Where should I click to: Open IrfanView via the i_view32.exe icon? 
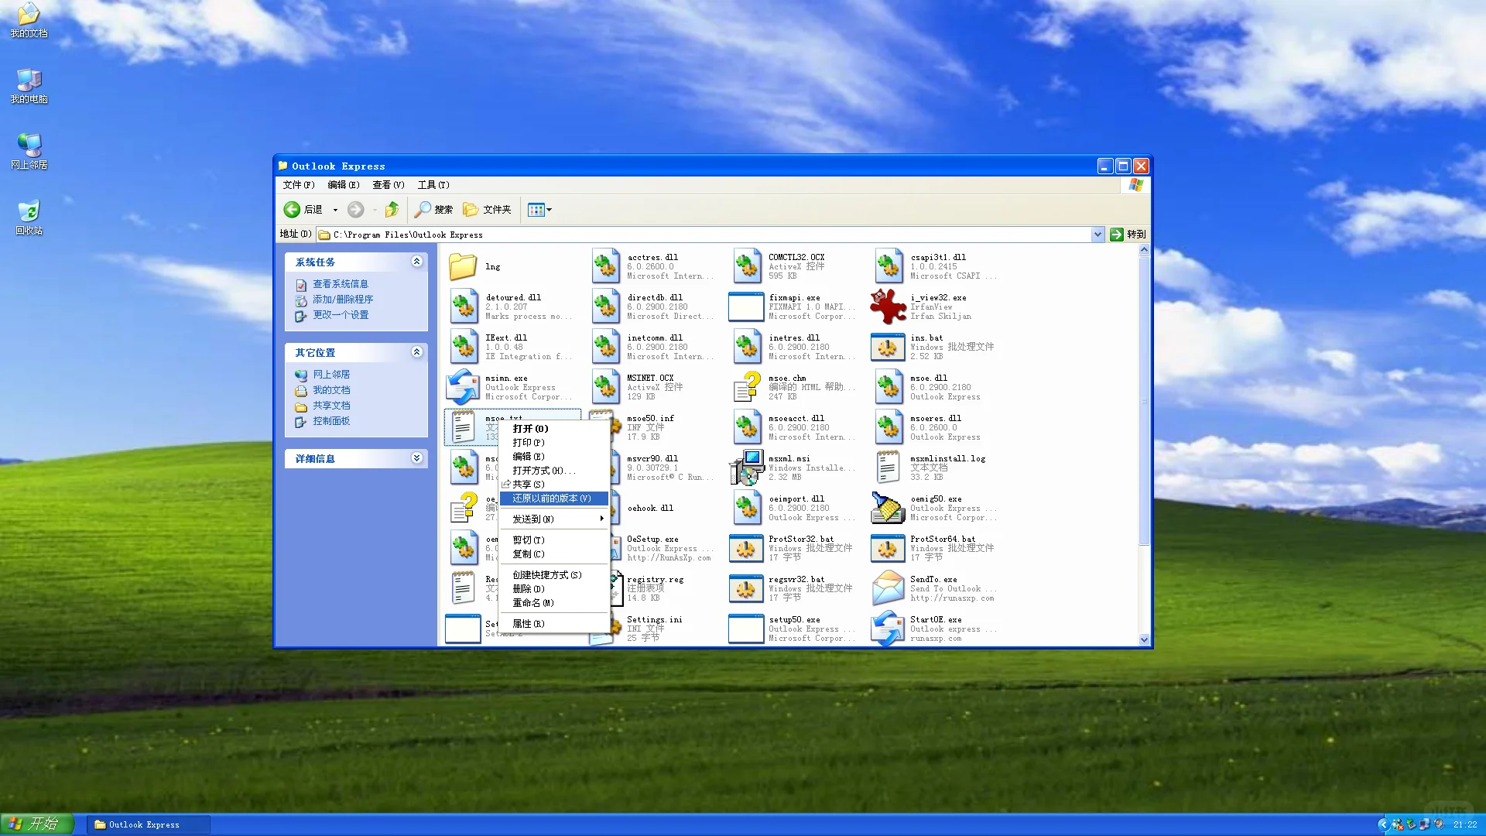coord(888,306)
